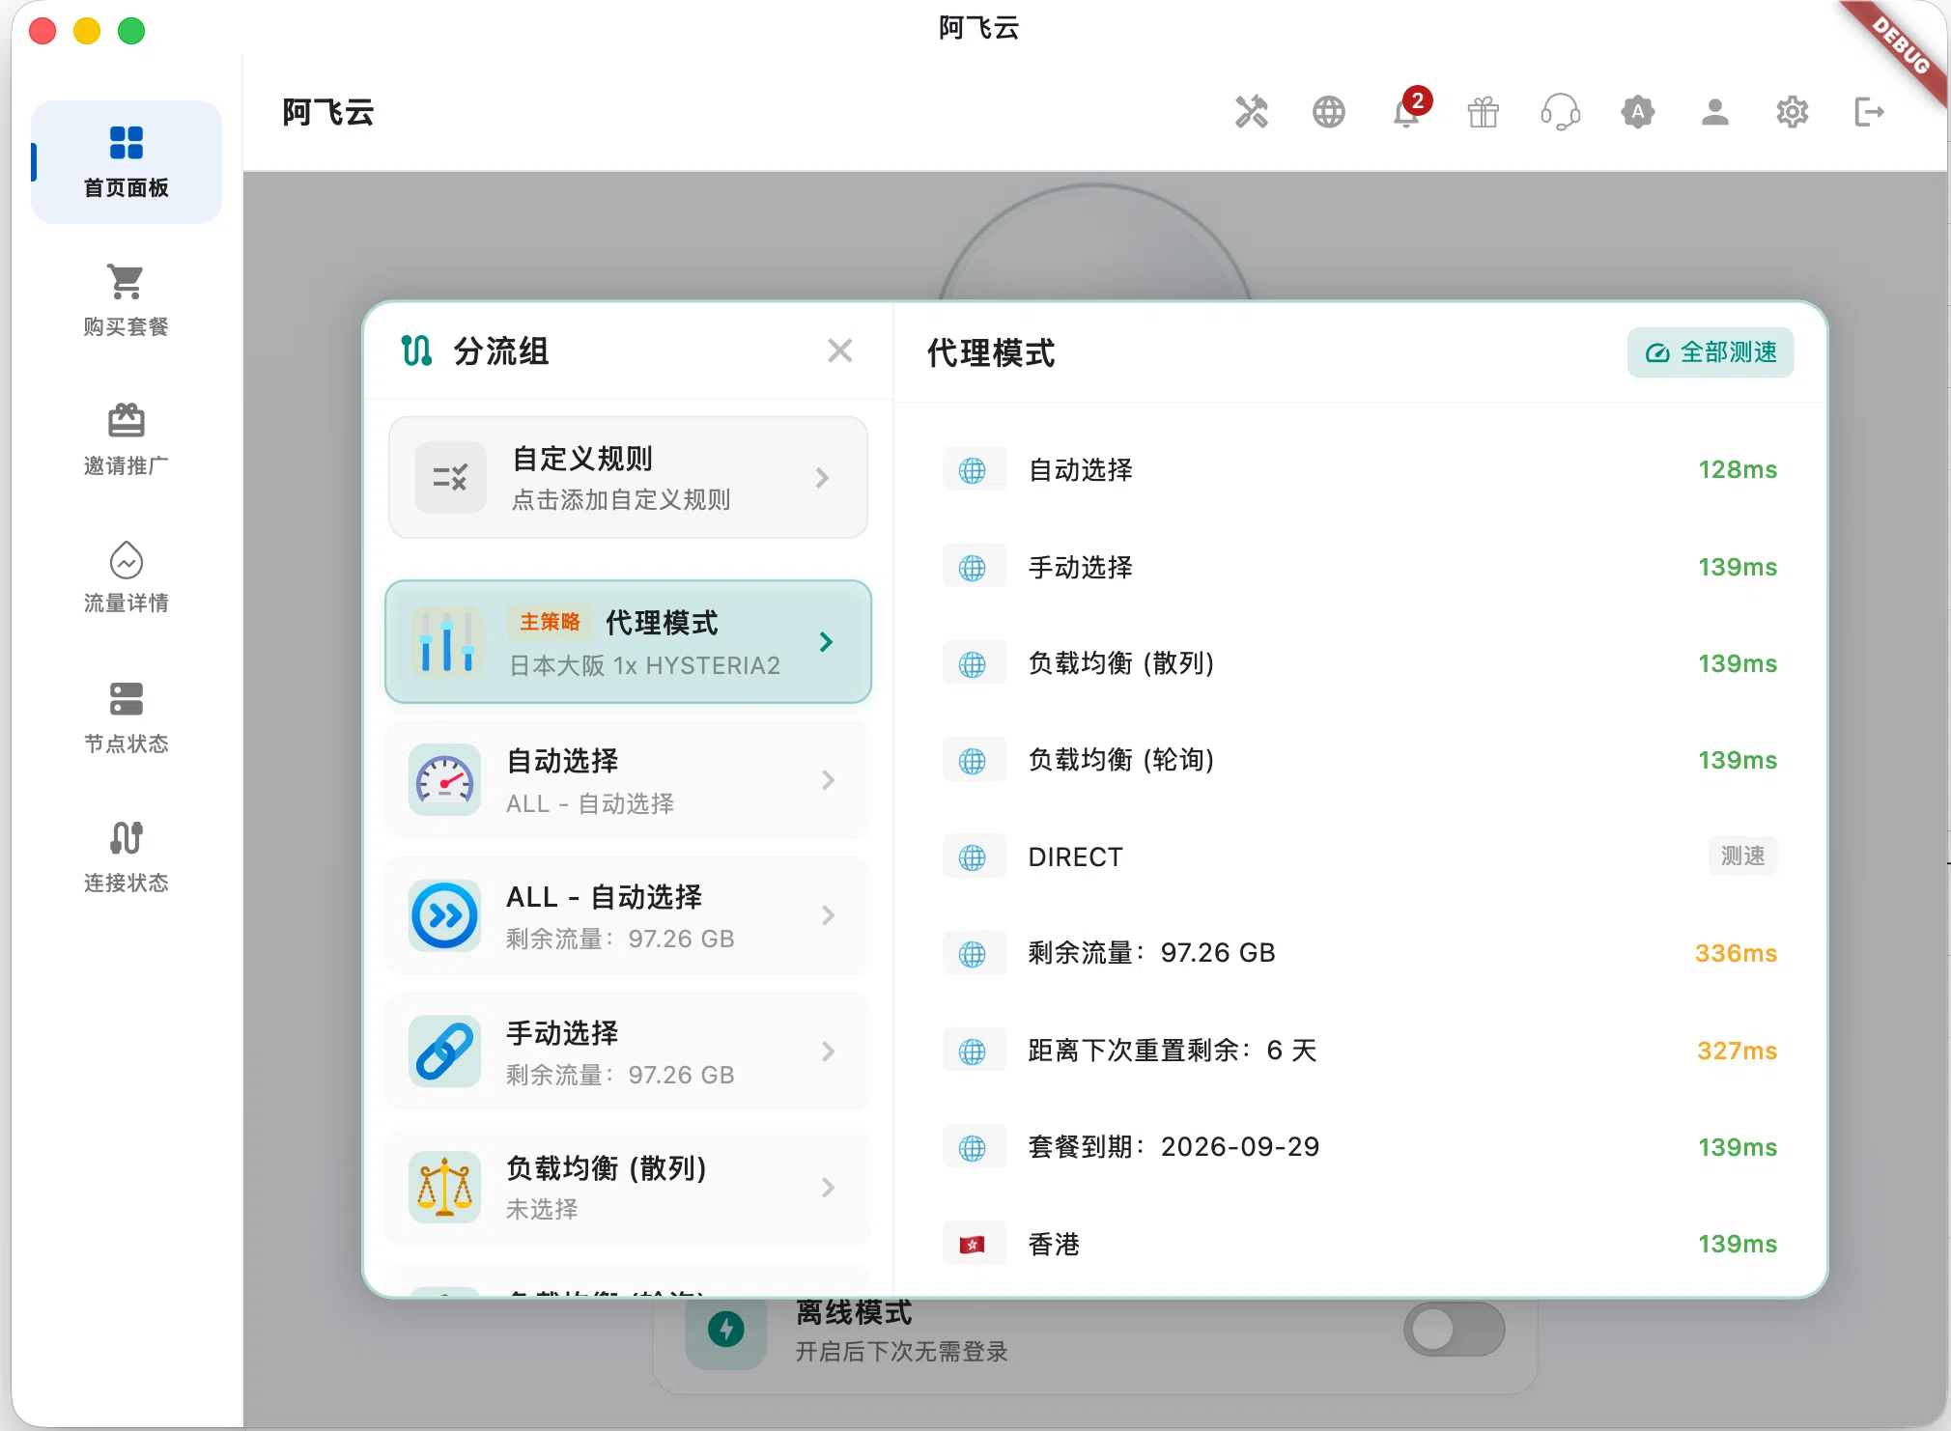Screen dimensions: 1951x1431
Task: Click 点击添加自定义规则 text
Action: coord(621,500)
